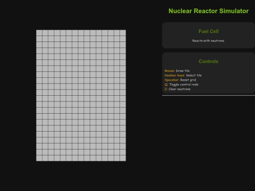Click the "Reacts with neutrons." description
255x191 pixels.
pos(209,41)
